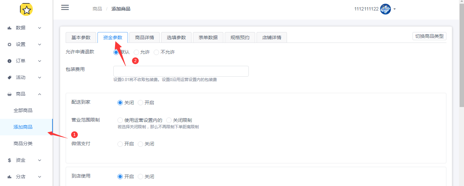Open 商品分类 in the sidebar
This screenshot has width=464, height=186.
click(x=23, y=143)
